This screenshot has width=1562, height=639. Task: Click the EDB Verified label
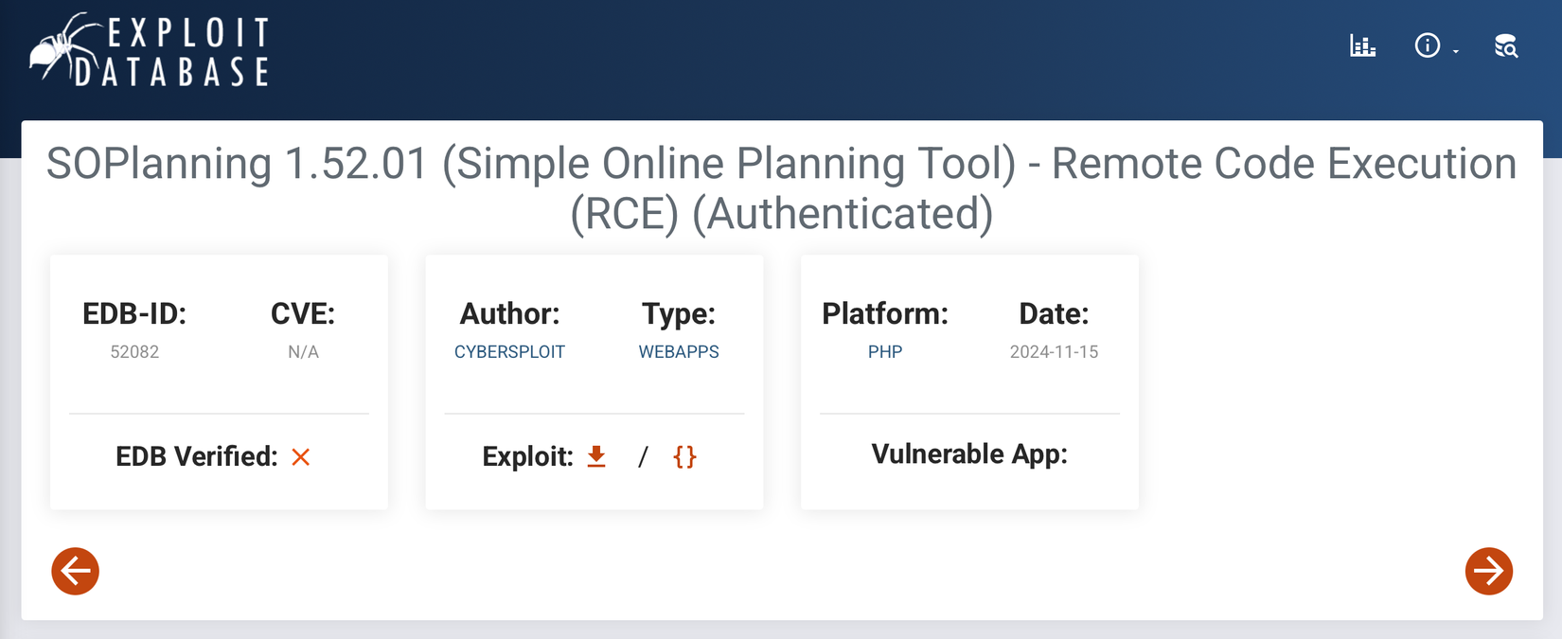[x=196, y=457]
